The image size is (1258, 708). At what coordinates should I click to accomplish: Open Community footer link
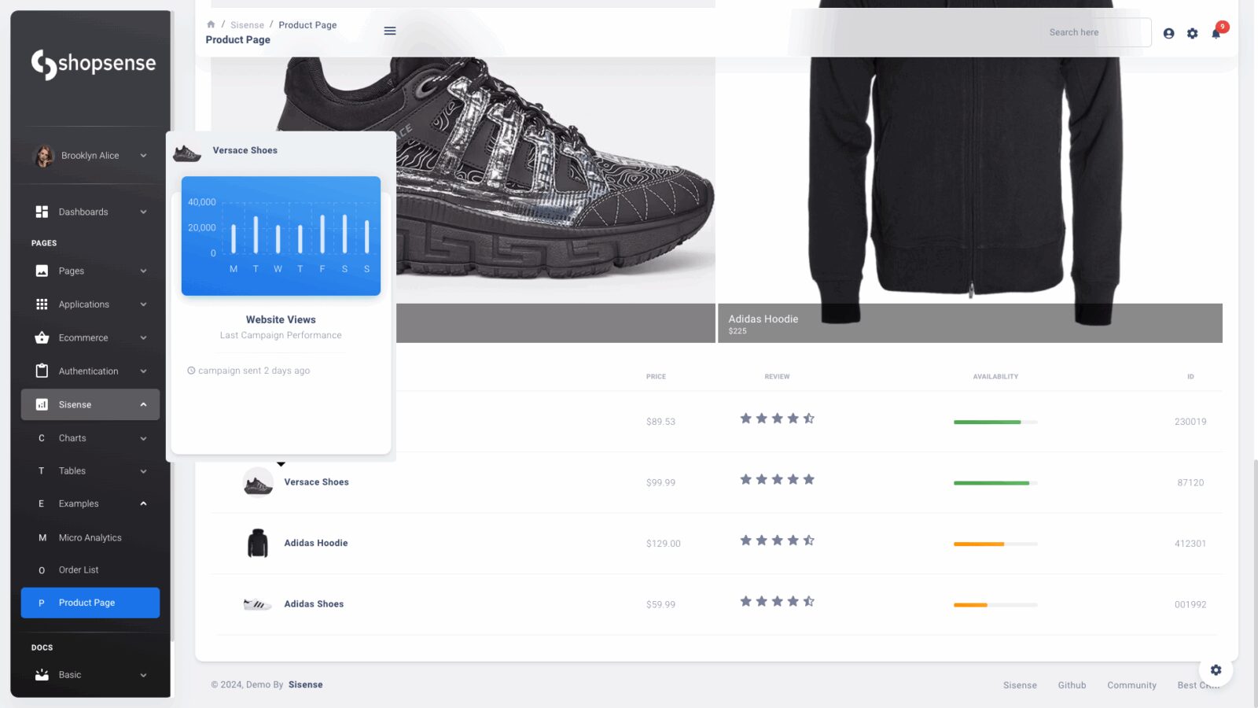point(1131,685)
